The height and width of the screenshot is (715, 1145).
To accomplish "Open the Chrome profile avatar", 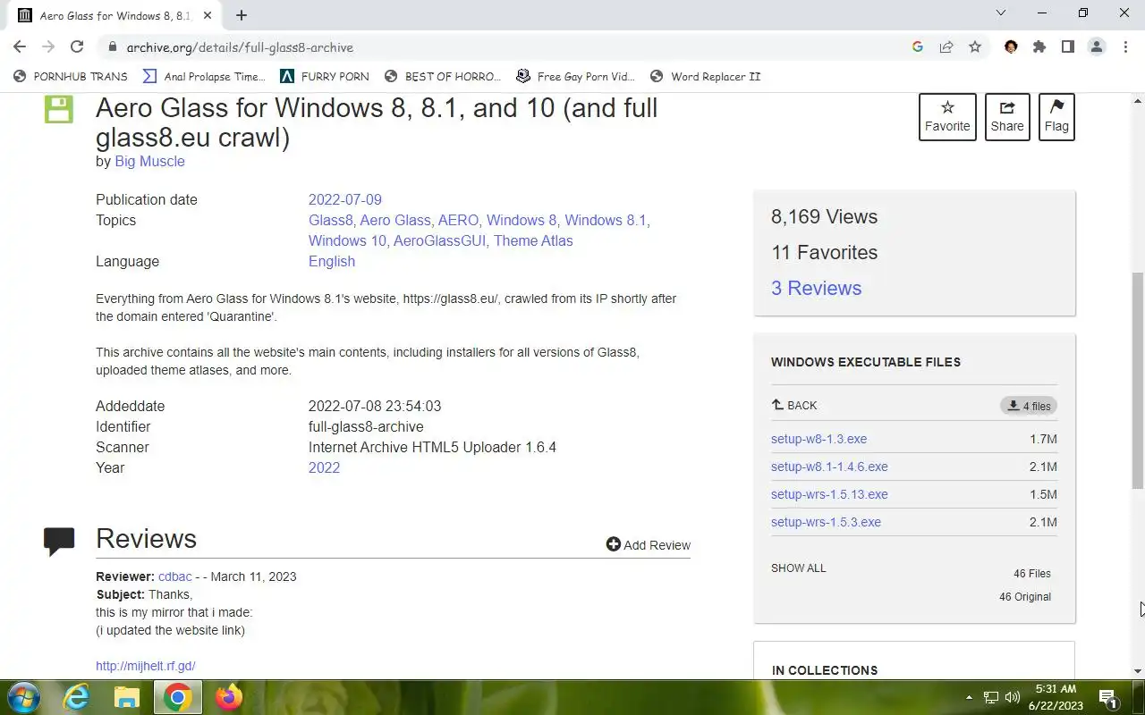I will [x=1097, y=47].
